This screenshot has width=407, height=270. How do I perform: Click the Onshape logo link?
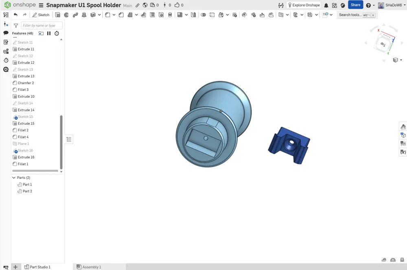pos(20,5)
